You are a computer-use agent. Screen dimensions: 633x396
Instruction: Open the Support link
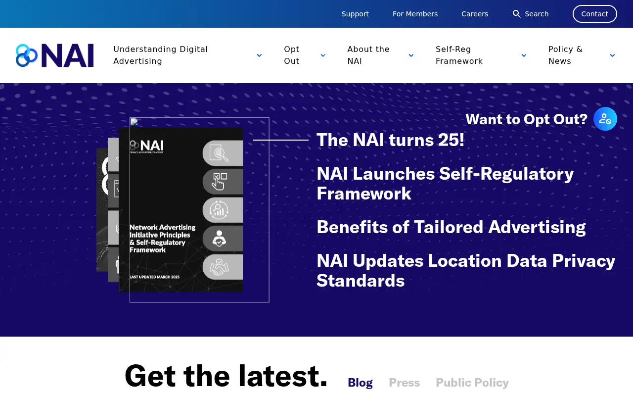(355, 14)
